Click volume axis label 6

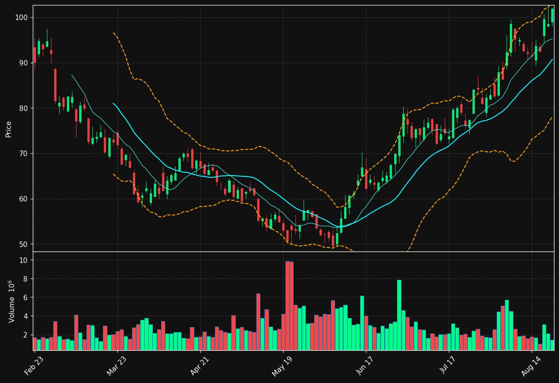point(26,297)
